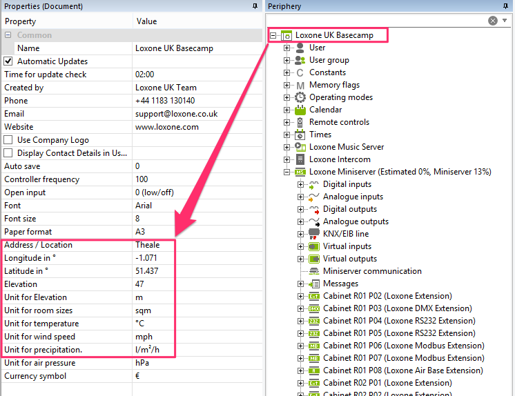Clear the Periphery search field
This screenshot has height=396, width=515.
coord(493,21)
